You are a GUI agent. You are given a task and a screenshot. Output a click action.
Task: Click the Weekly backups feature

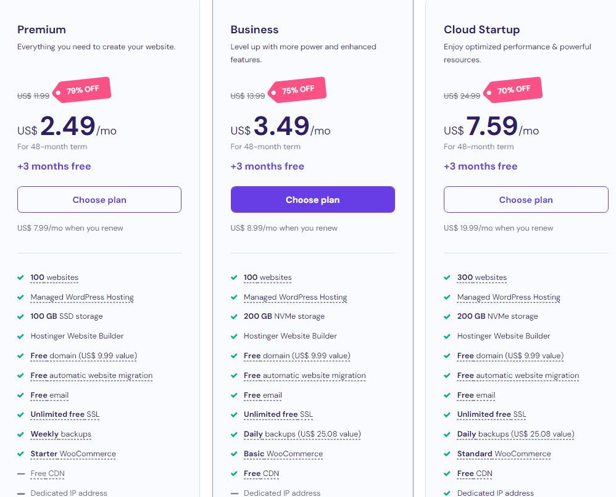click(x=61, y=434)
